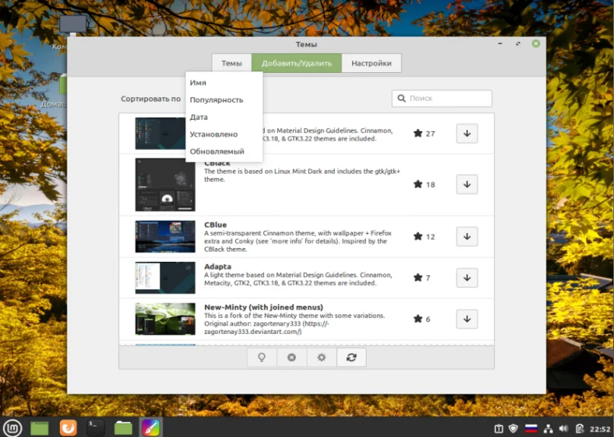Open the terminal from the panel
Image resolution: width=614 pixels, height=437 pixels.
pos(96,428)
